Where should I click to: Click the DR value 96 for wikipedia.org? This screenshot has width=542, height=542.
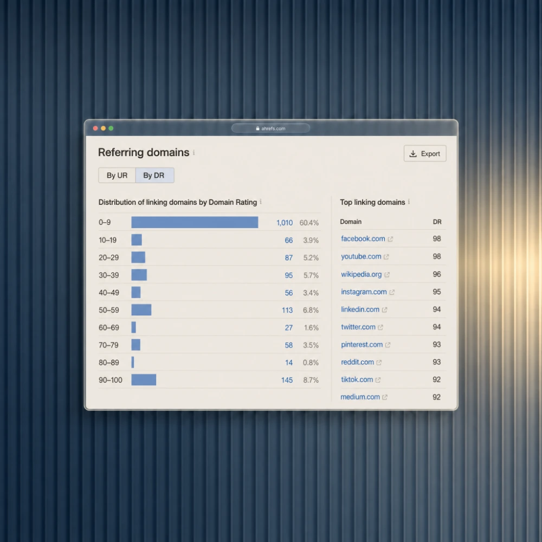coord(437,274)
